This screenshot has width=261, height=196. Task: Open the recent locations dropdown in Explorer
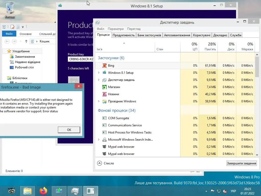click(20, 41)
